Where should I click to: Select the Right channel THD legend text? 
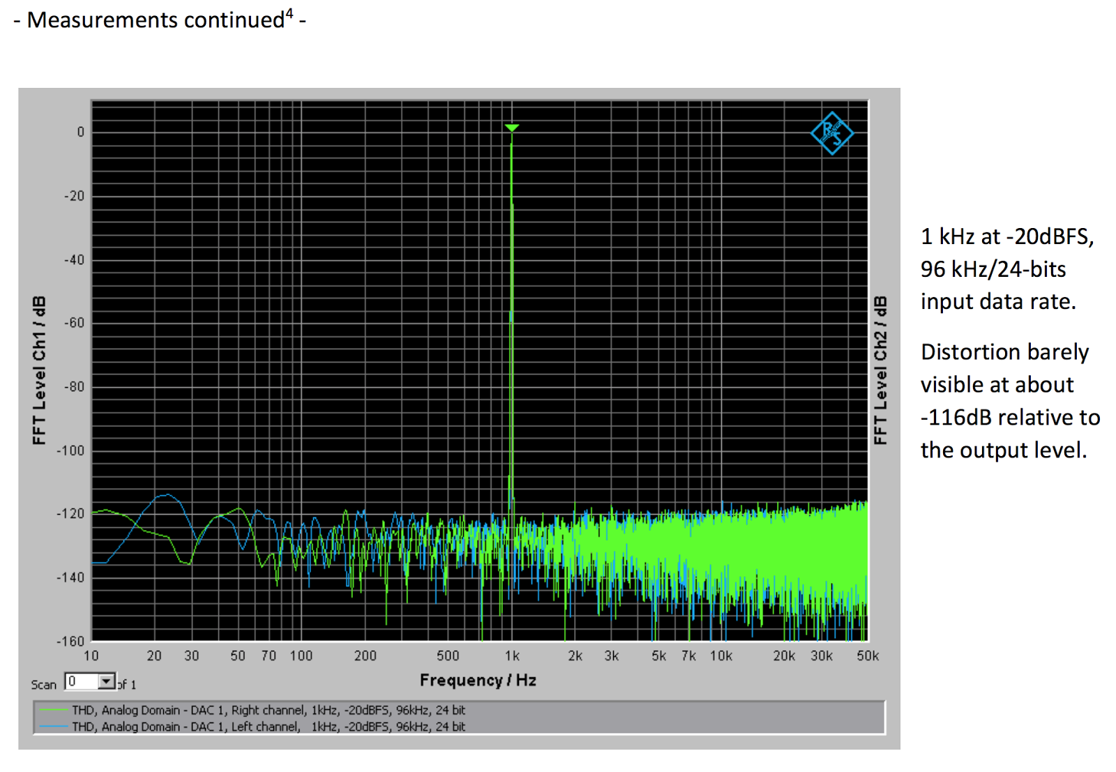(269, 710)
